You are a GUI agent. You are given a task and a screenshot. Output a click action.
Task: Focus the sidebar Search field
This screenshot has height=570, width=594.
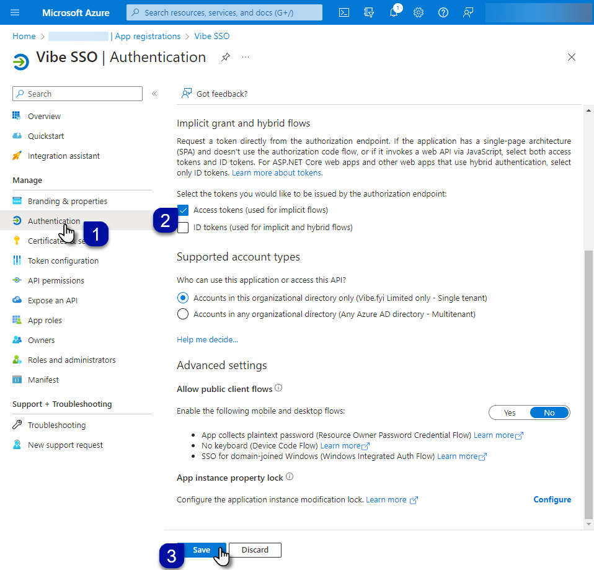tap(78, 94)
